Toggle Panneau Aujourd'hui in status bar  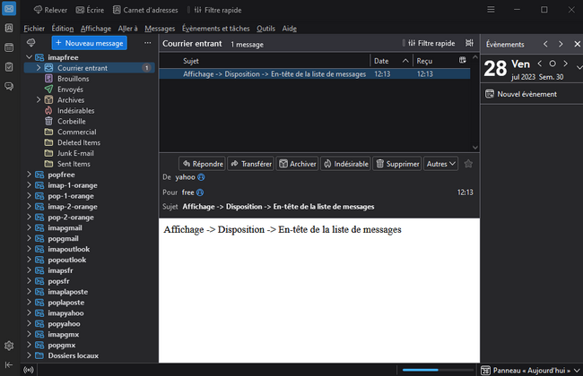531,371
